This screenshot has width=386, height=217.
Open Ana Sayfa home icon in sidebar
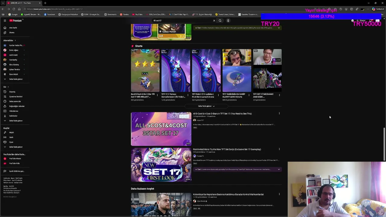pyautogui.click(x=5, y=28)
